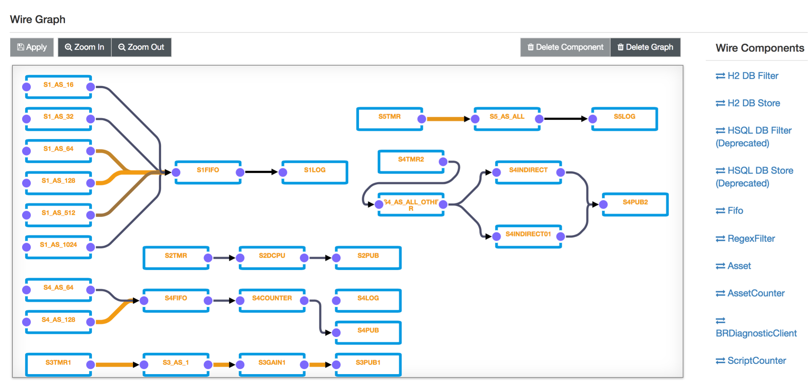Select the S4FIFO node
The width and height of the screenshot is (810, 382).
click(x=176, y=300)
